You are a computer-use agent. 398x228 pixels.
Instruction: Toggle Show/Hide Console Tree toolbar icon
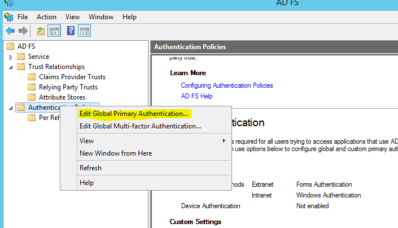54,31
